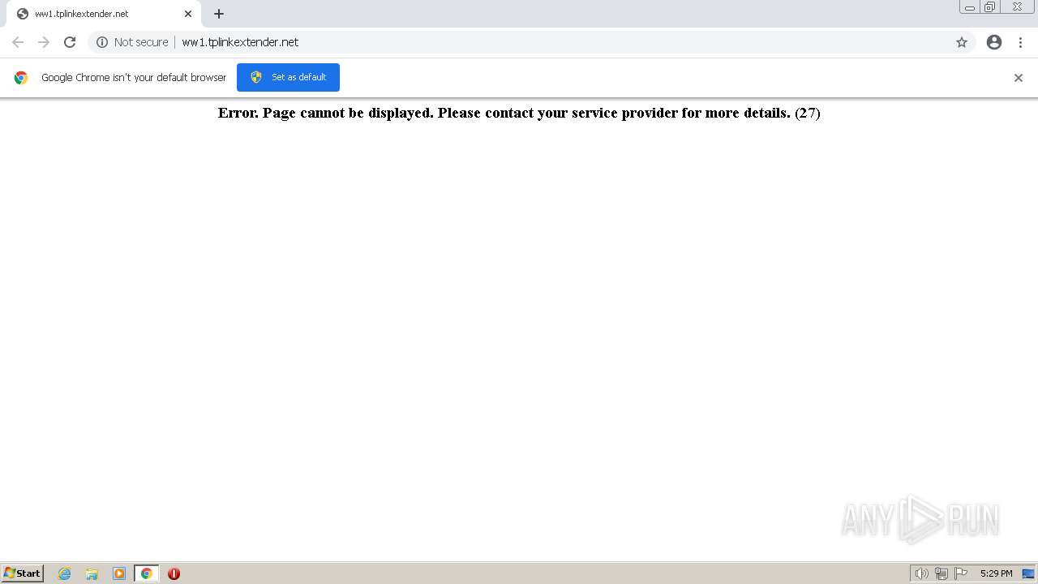Bookmark this page with the star
1038x584 pixels.
click(x=962, y=42)
